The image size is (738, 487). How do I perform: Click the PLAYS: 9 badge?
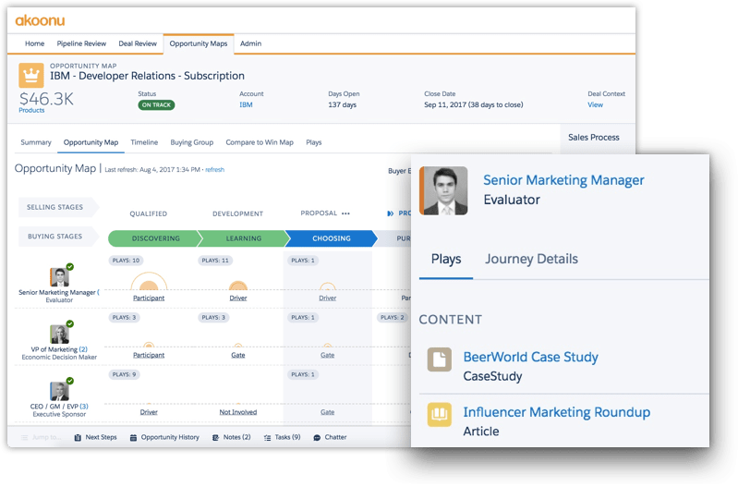(124, 375)
